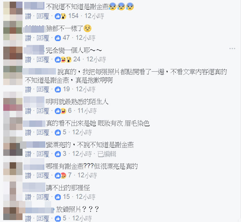This screenshot has height=222, width=241.
Task: Reply to the comment 講不出的那裡怪
Action: coord(43,197)
